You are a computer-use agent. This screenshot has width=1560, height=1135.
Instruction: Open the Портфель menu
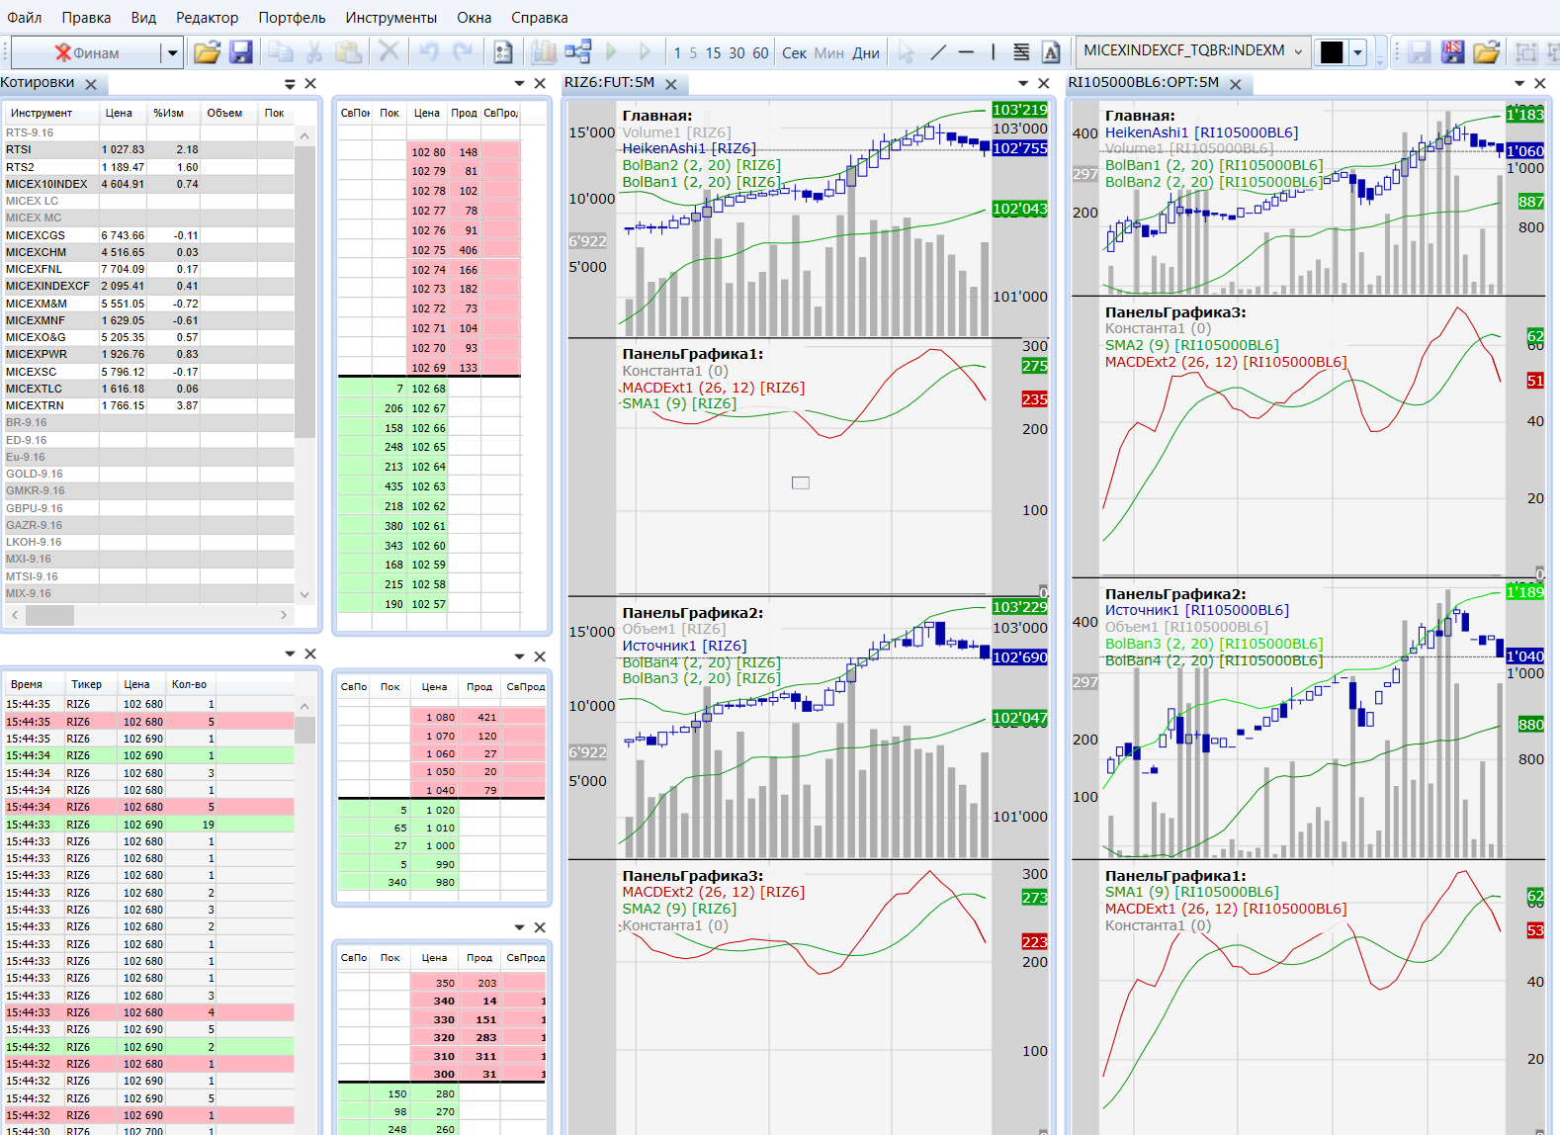coord(292,18)
